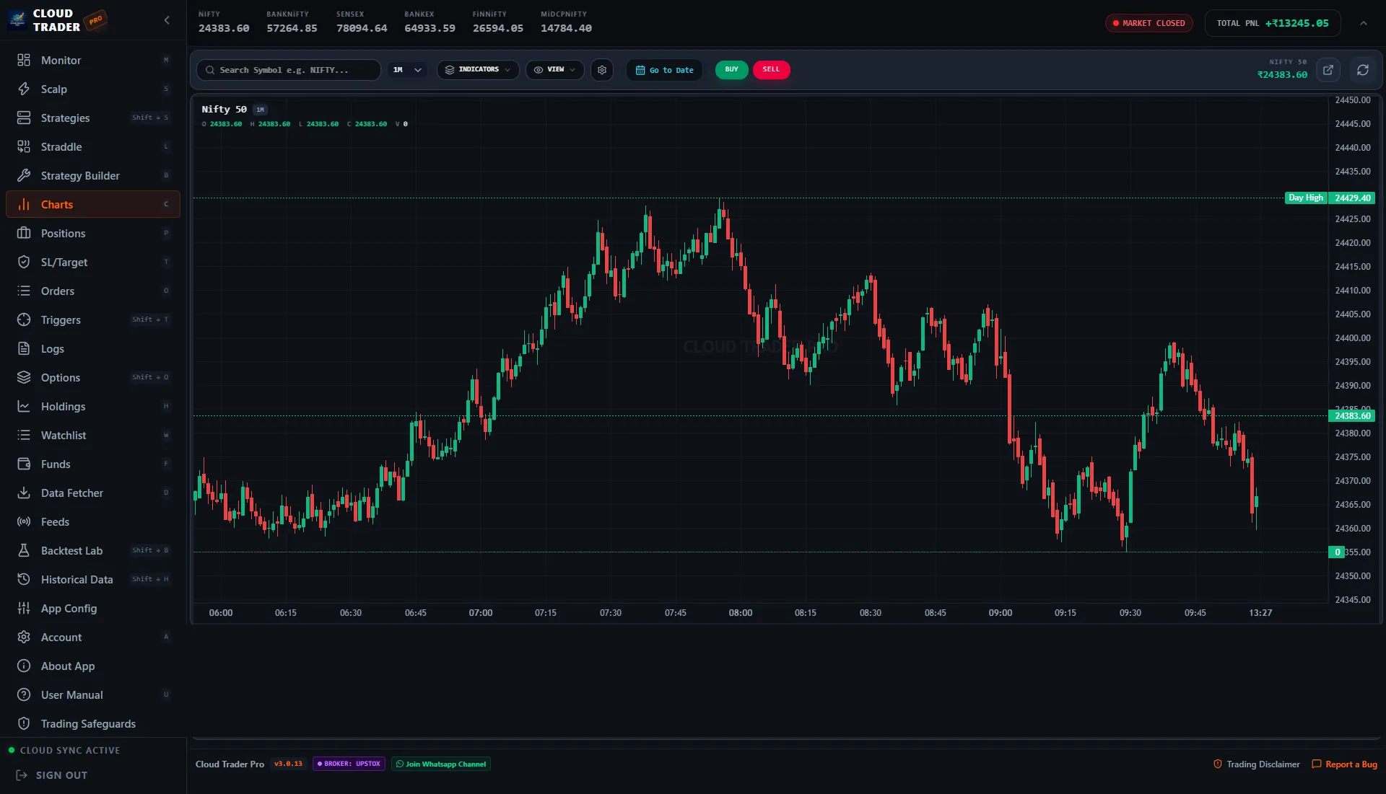This screenshot has width=1386, height=794.
Task: Click the Cloud Trader Pro logo
Action: tap(58, 20)
